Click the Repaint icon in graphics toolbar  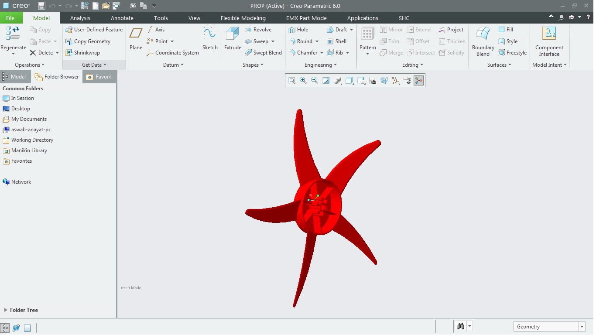click(x=326, y=80)
